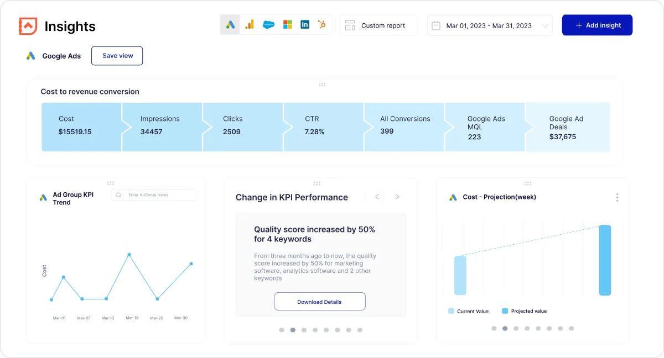Select first carousel dot in KPI Performance
This screenshot has height=358, width=664.
[282, 330]
